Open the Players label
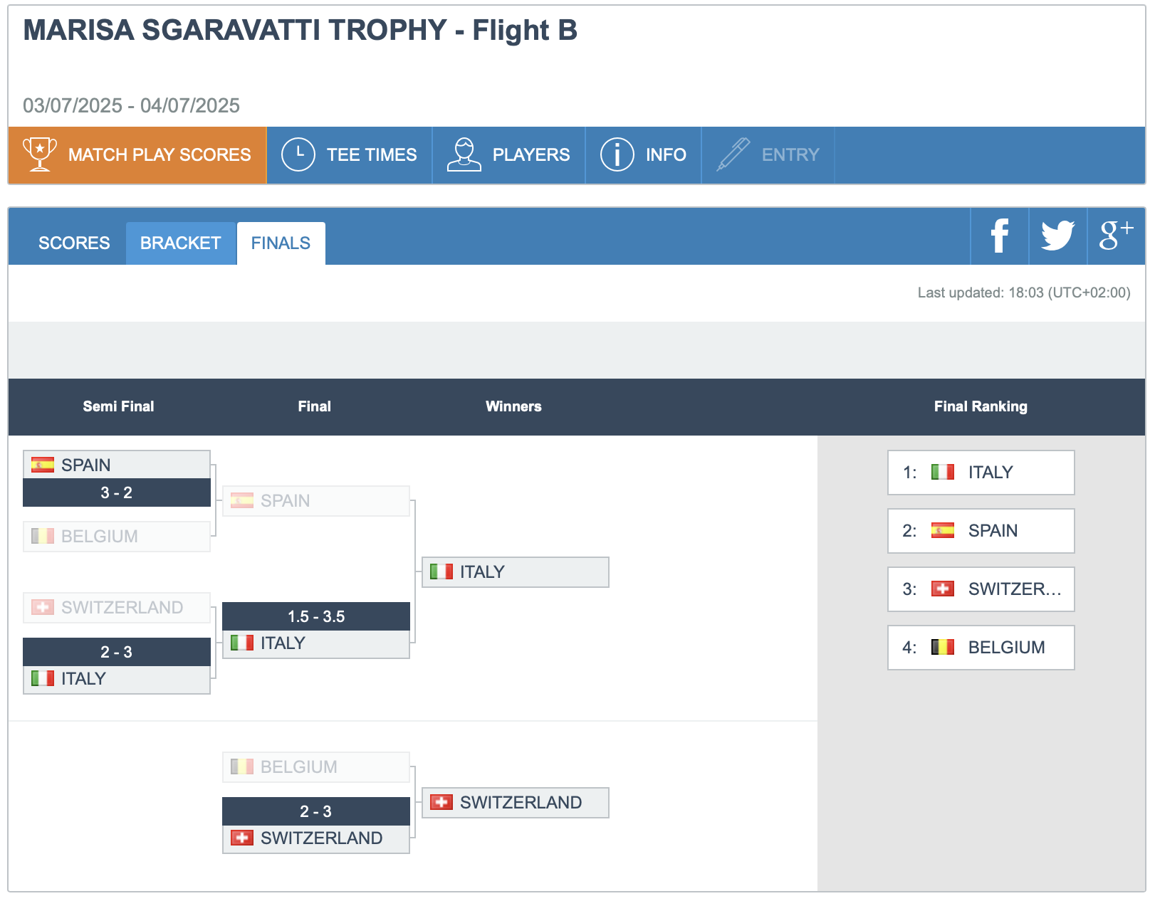 [531, 155]
